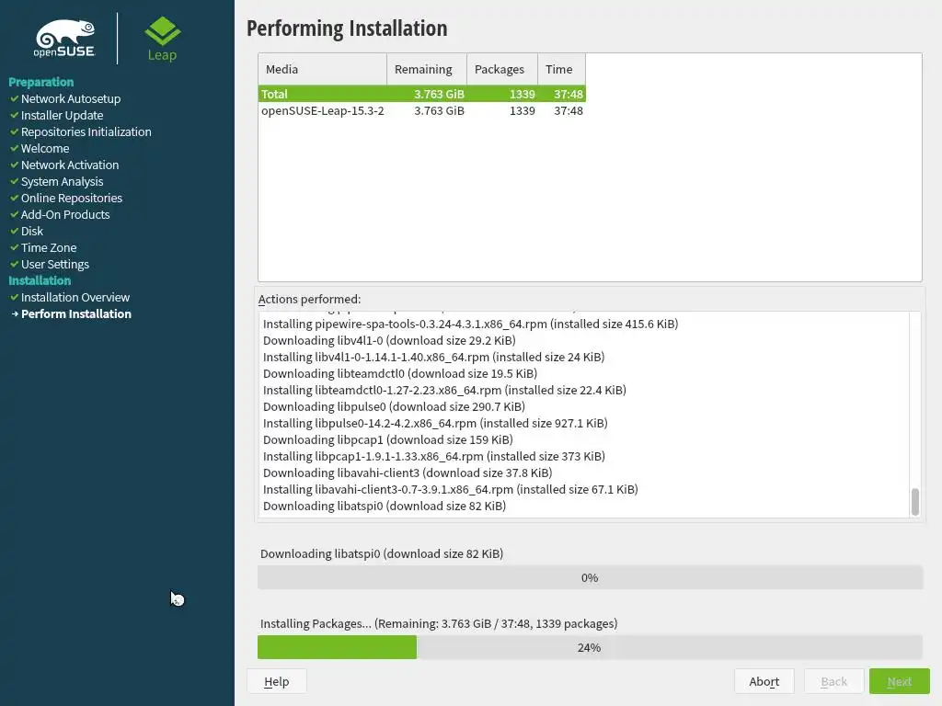Click the Welcome step in sidebar

(45, 148)
